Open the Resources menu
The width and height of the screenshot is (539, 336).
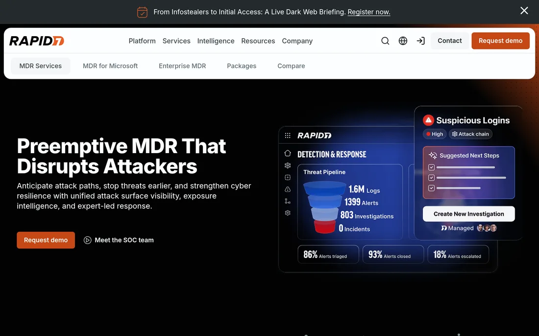point(258,41)
